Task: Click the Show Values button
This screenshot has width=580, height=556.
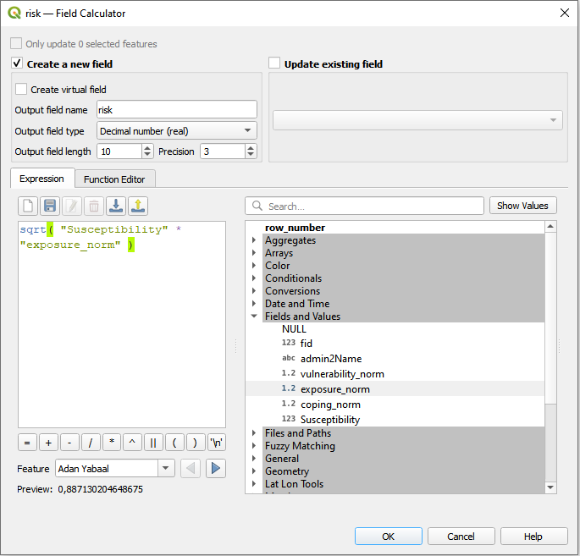Action: pos(522,206)
